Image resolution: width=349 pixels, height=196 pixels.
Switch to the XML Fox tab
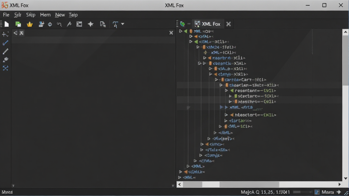[208, 24]
